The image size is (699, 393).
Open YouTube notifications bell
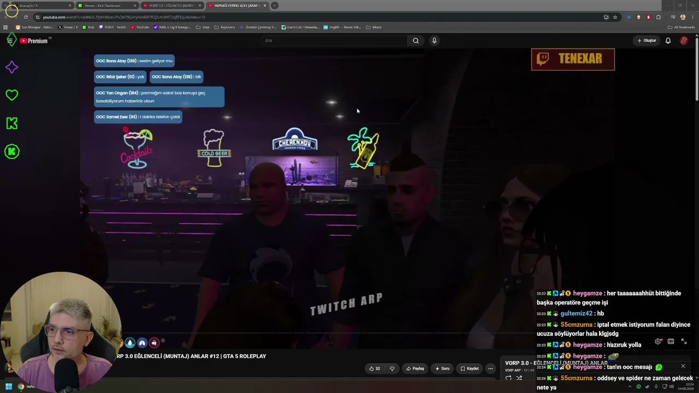[668, 40]
